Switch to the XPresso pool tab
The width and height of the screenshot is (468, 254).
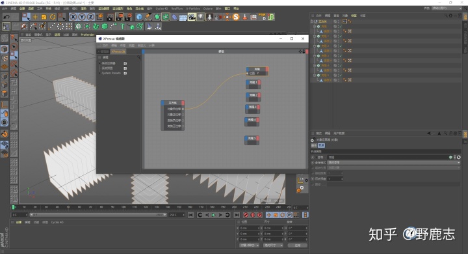click(118, 51)
